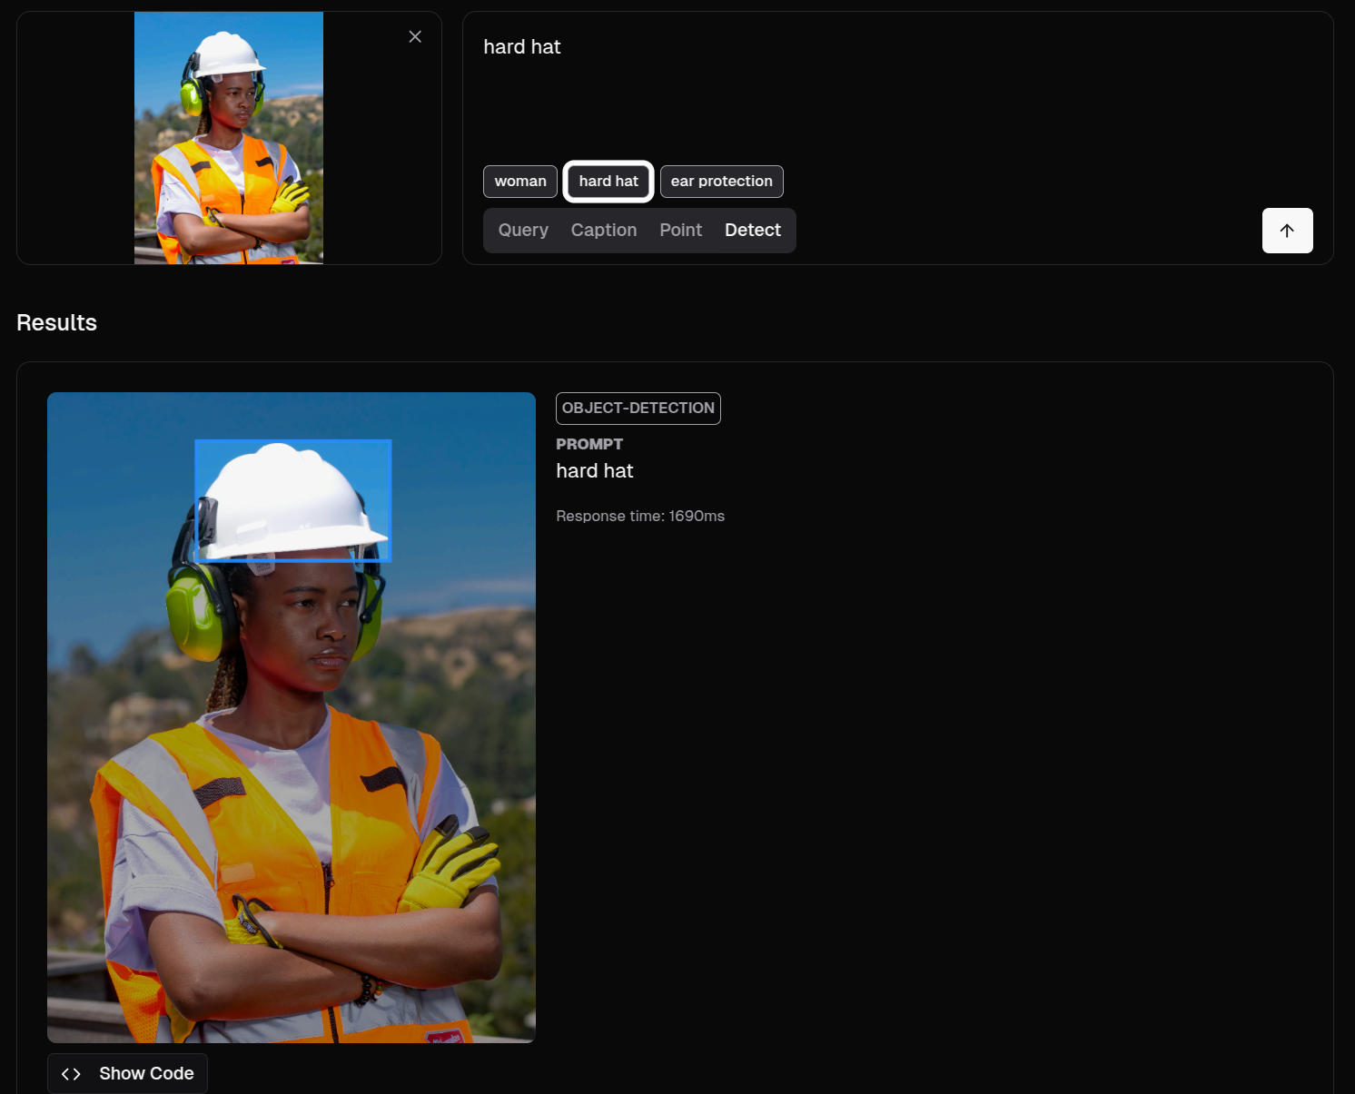
Task: Click the code brackets icon beside Show Code
Action: click(71, 1074)
